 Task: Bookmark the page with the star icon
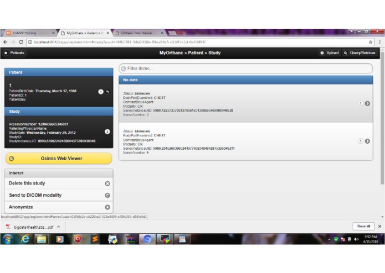pyautogui.click(x=371, y=42)
